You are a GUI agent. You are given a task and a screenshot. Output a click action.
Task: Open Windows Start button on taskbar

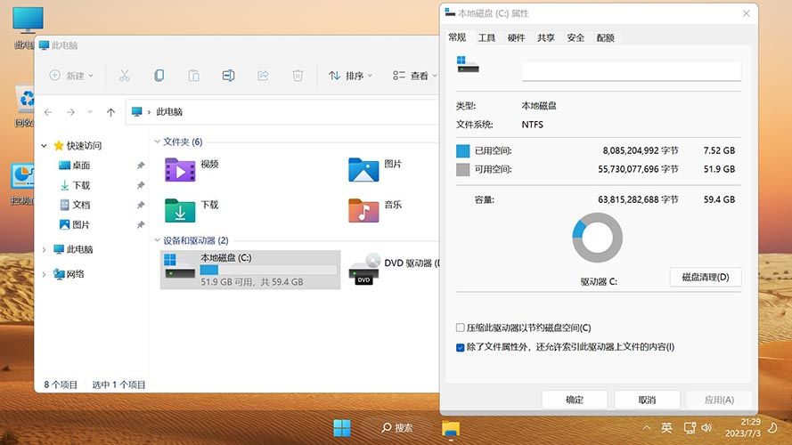pyautogui.click(x=342, y=428)
